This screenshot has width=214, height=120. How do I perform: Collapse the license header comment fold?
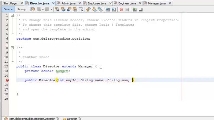point(12,15)
